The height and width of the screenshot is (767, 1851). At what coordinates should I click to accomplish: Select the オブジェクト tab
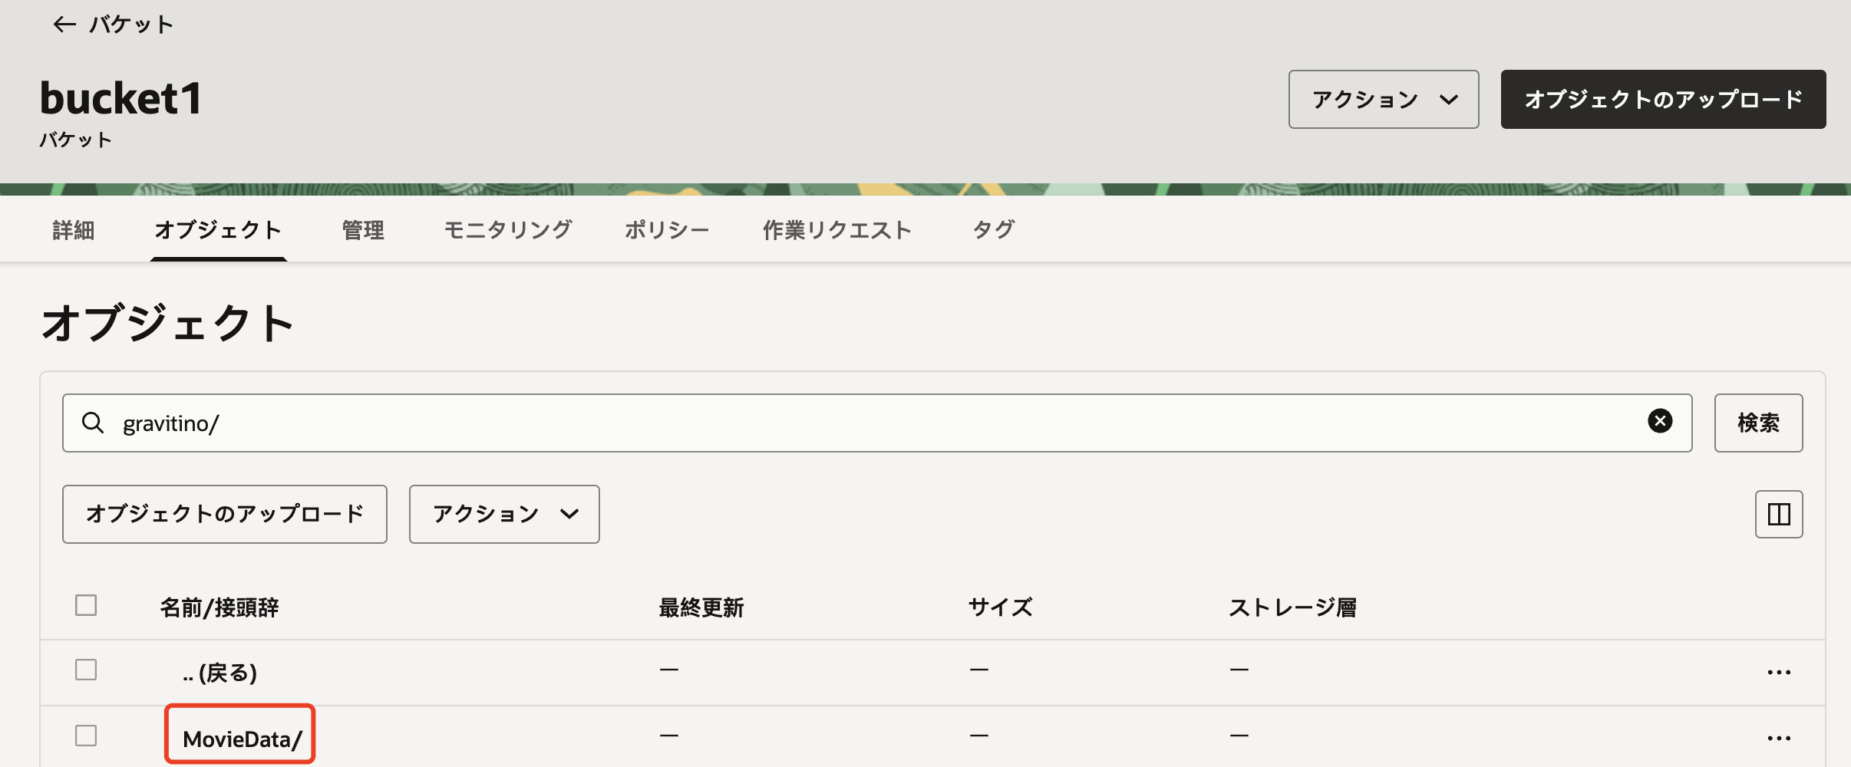pyautogui.click(x=219, y=229)
